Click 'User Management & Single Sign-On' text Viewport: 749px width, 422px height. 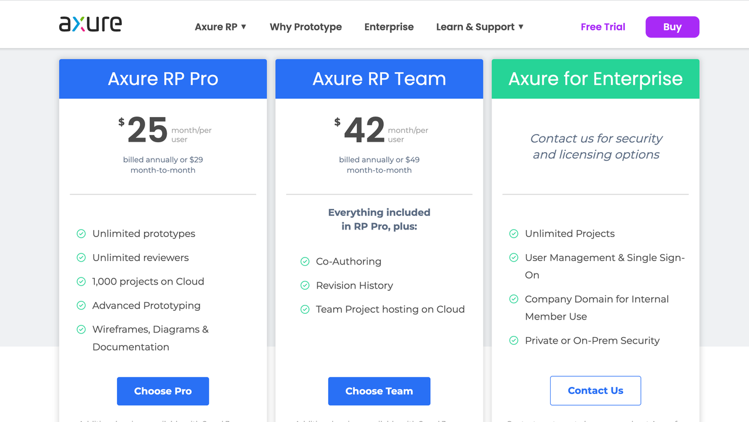pyautogui.click(x=604, y=266)
